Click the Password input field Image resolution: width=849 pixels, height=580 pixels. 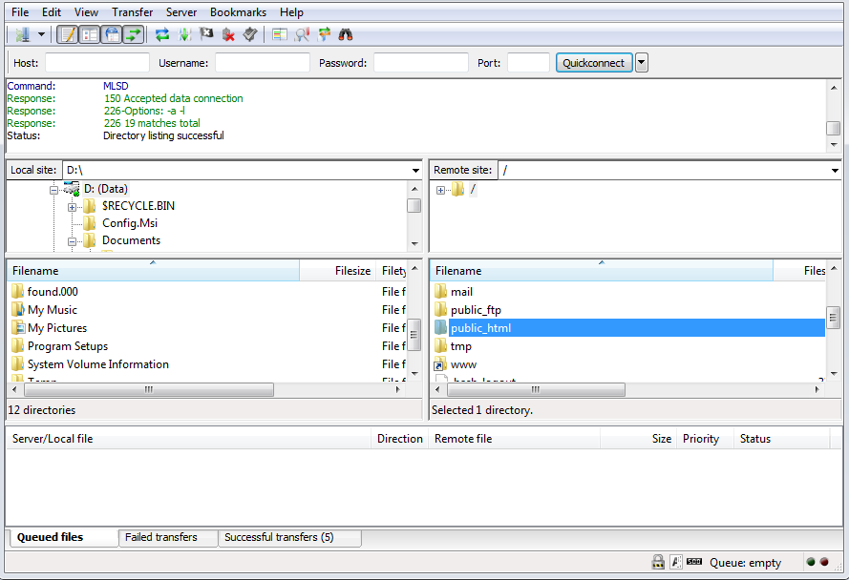pyautogui.click(x=420, y=62)
